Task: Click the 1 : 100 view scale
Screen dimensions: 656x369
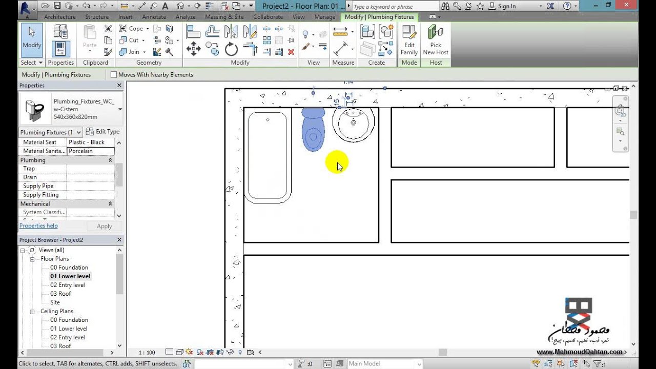Action: [x=147, y=353]
